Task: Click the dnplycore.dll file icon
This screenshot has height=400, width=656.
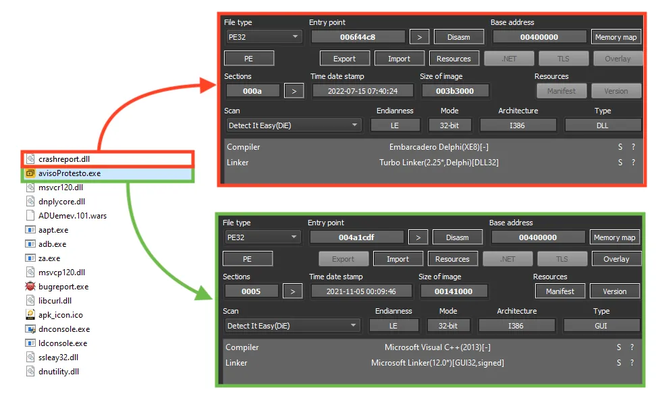Action: click(x=30, y=202)
